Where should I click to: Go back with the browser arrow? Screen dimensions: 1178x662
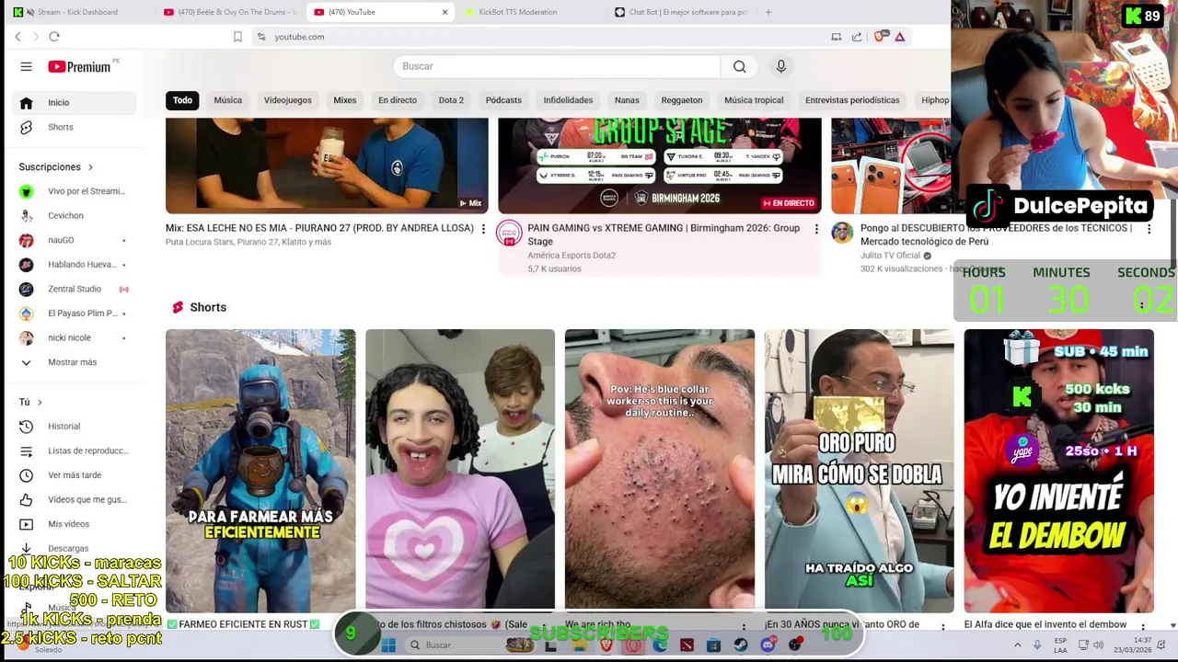(x=17, y=37)
